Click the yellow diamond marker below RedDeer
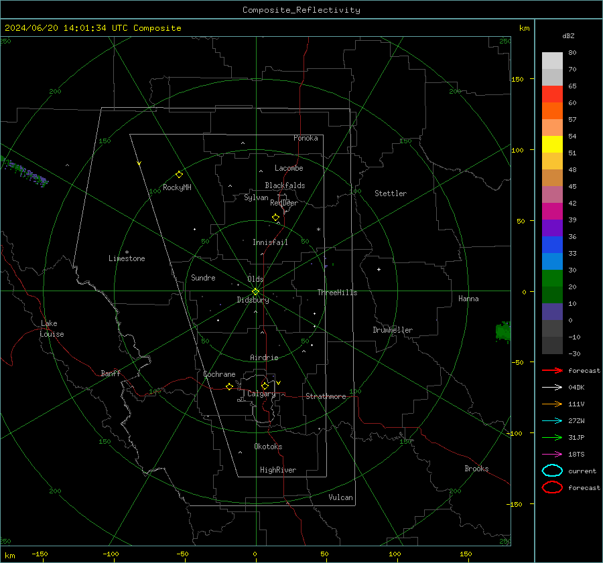The width and height of the screenshot is (603, 563). (x=276, y=218)
